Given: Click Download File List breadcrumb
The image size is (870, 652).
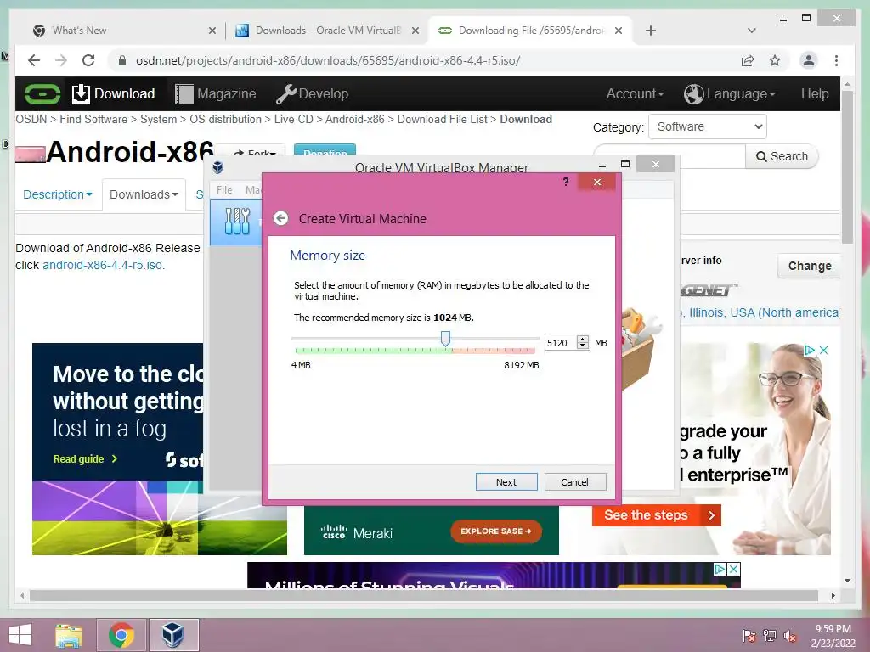Looking at the screenshot, I should [442, 119].
